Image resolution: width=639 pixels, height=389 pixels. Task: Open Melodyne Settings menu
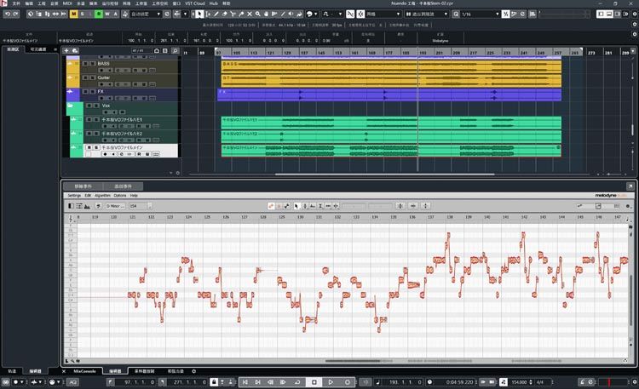click(x=74, y=196)
